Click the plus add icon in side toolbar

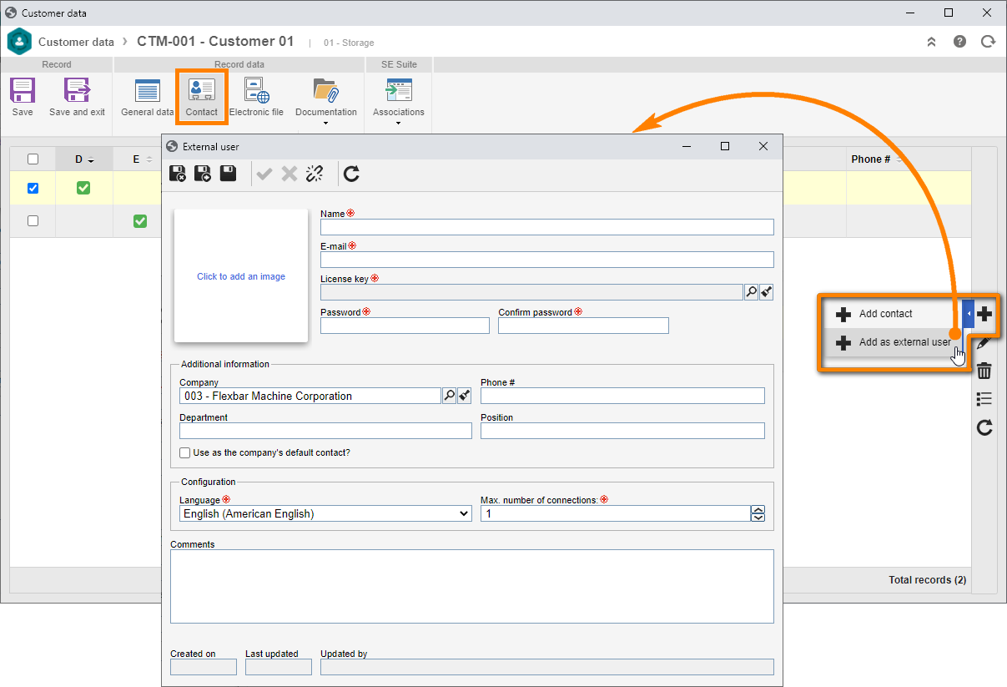(x=984, y=314)
